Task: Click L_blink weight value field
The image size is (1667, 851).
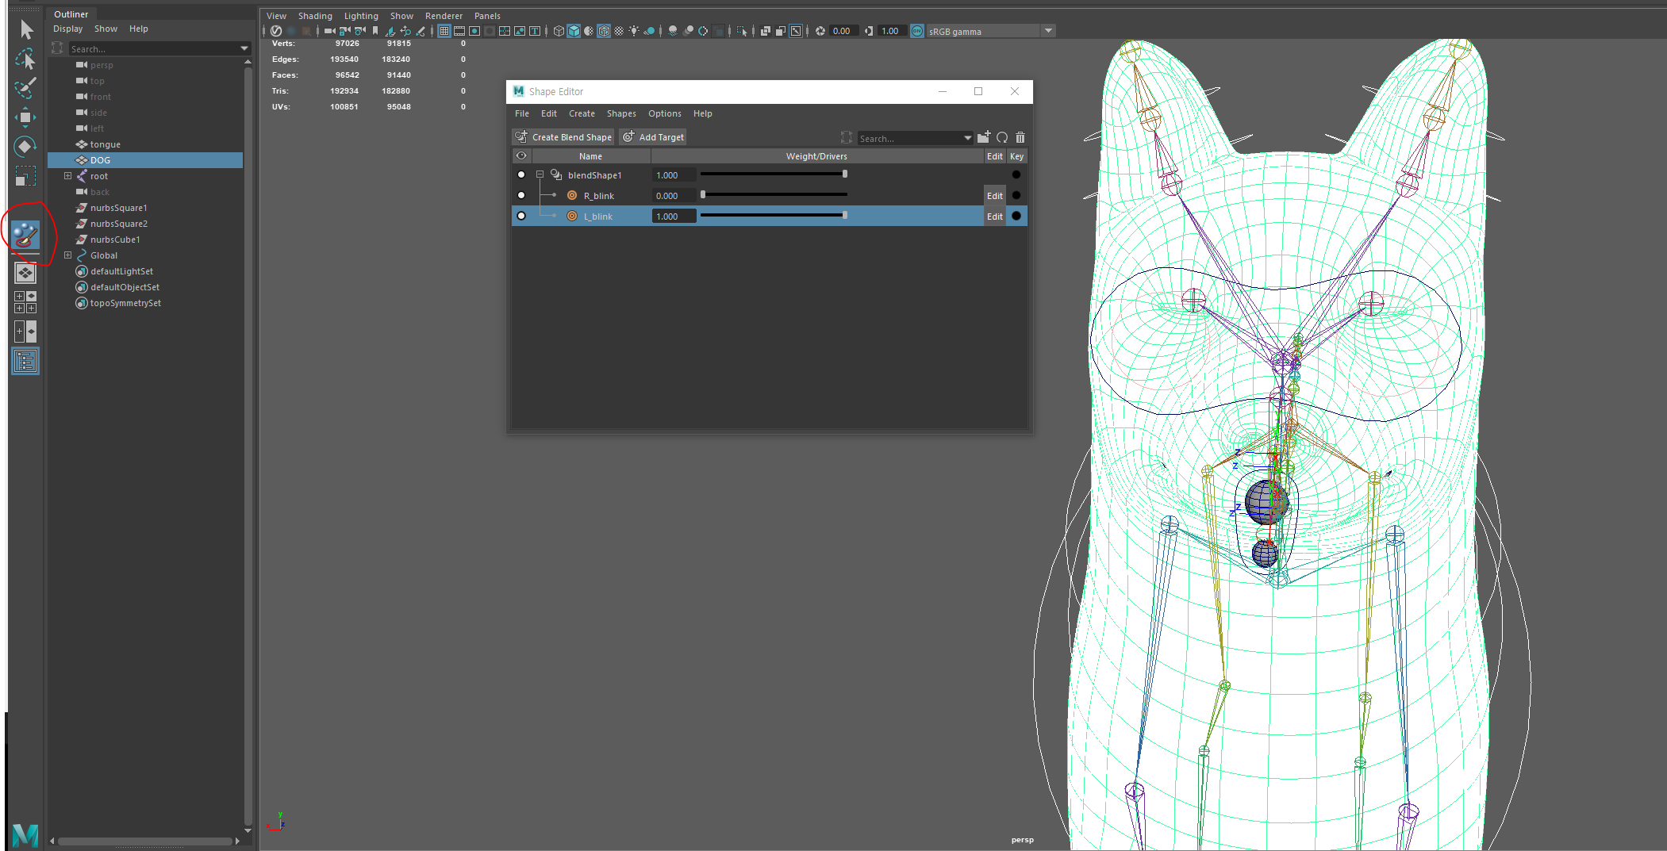Action: (674, 216)
